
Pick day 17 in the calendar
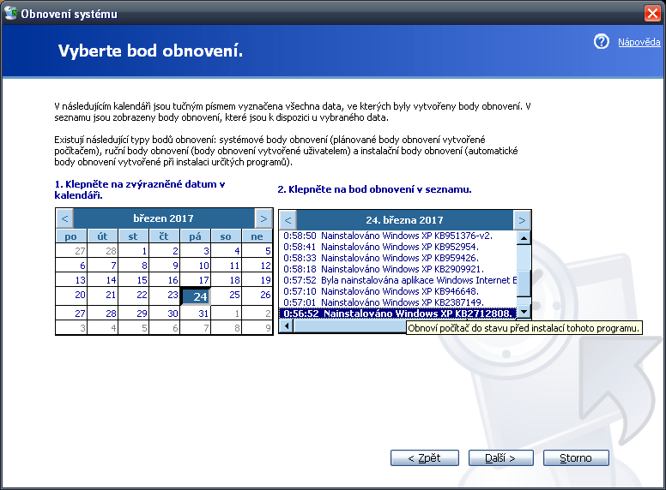click(196, 280)
